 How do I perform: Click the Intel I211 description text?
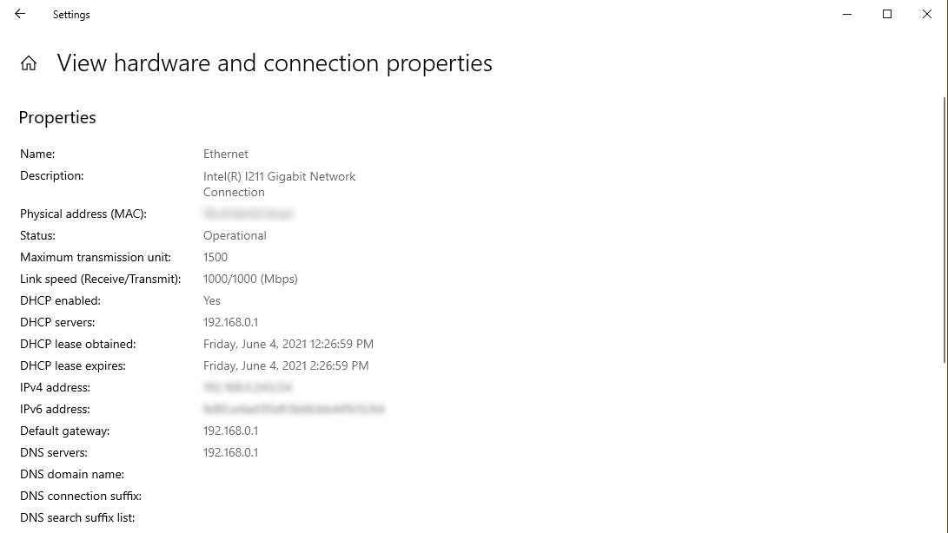tap(279, 184)
